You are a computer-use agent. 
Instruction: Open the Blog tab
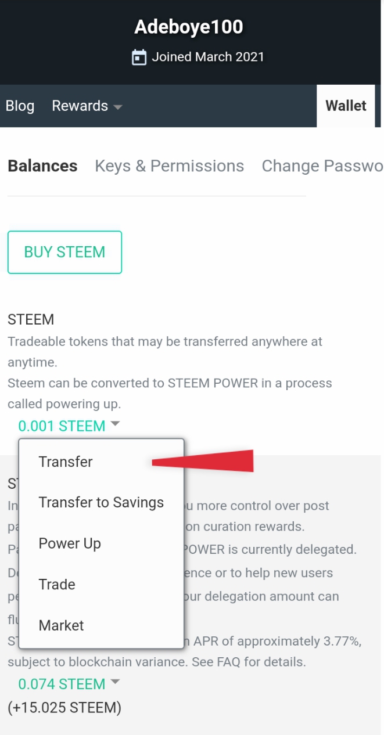20,106
